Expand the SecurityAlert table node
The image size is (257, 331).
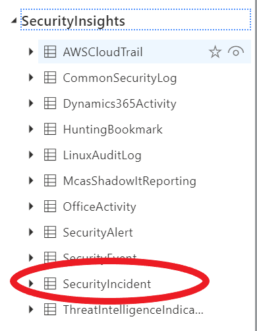tap(31, 232)
